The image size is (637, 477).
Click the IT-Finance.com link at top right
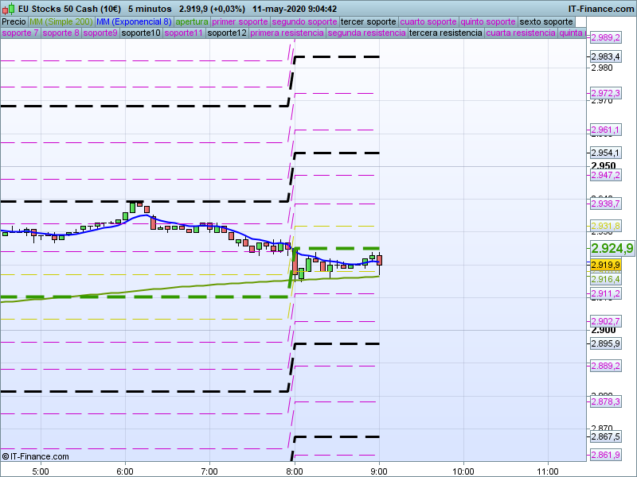600,9
